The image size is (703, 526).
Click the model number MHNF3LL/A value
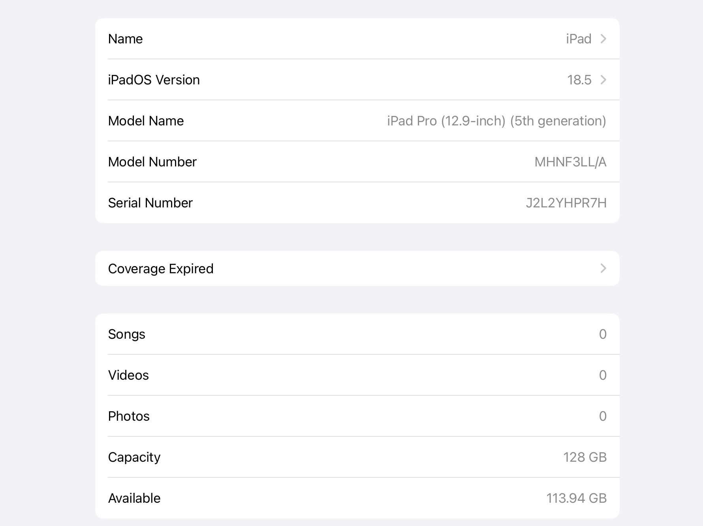tap(571, 162)
